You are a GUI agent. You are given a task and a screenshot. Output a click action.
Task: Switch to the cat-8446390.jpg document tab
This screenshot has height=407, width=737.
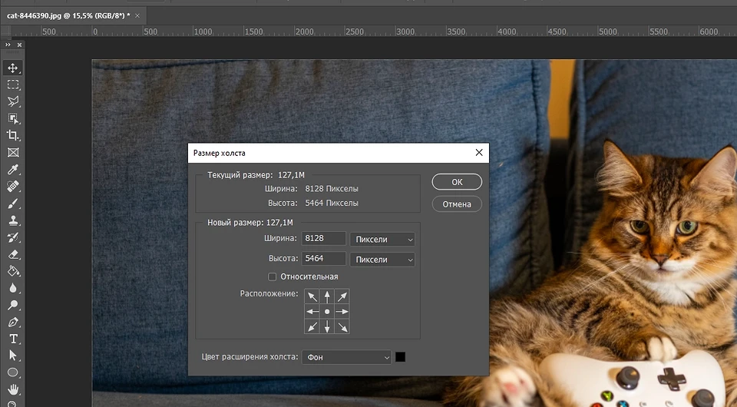pyautogui.click(x=69, y=15)
